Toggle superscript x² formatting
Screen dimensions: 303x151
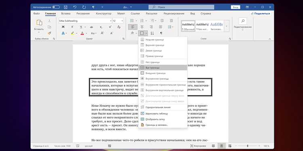pos(110,27)
